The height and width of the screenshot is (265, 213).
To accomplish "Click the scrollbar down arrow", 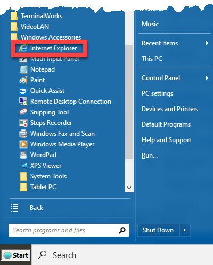I will pyautogui.click(x=129, y=188).
